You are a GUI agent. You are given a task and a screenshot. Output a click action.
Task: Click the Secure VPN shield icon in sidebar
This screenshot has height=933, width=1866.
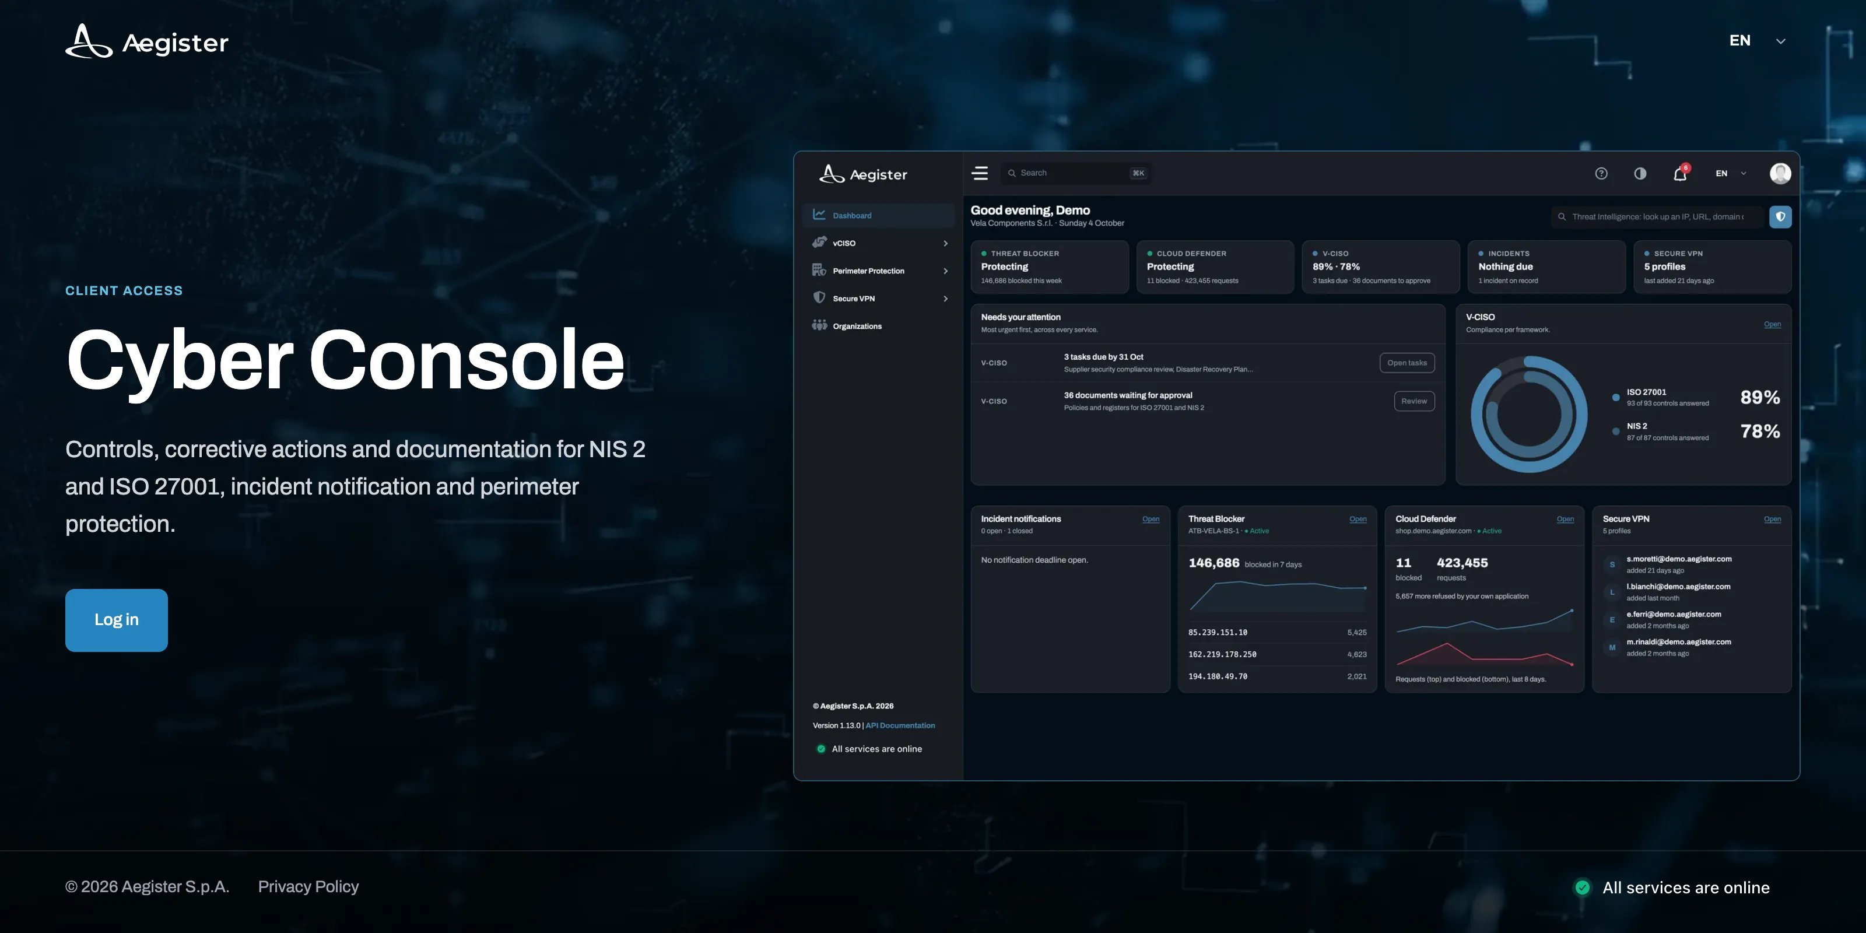[819, 298]
